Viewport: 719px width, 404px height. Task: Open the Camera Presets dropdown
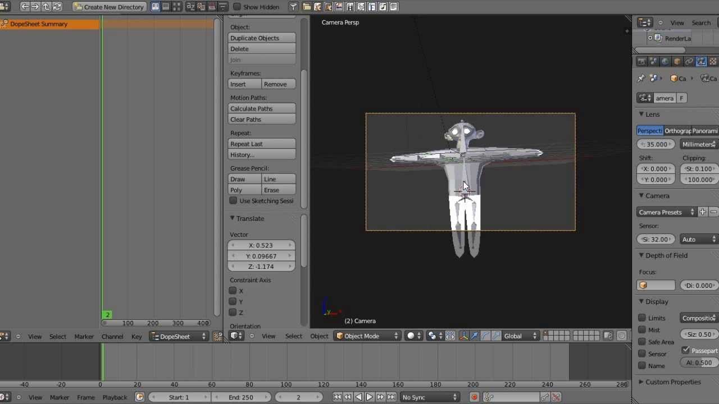(666, 212)
